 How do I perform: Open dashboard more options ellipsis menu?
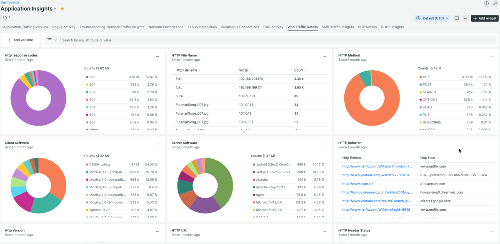[x=465, y=18]
